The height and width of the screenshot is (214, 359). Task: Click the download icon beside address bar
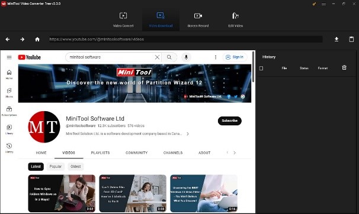[x=336, y=39]
